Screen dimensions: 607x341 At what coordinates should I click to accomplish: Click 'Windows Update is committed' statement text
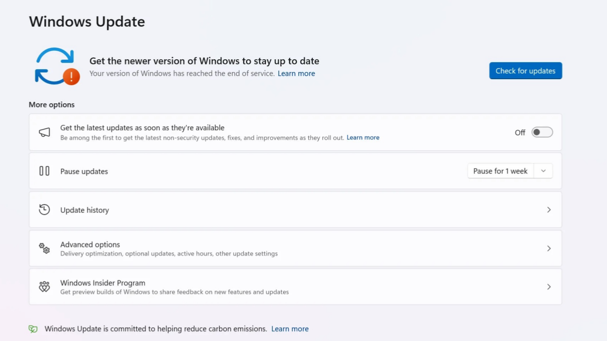click(x=156, y=329)
